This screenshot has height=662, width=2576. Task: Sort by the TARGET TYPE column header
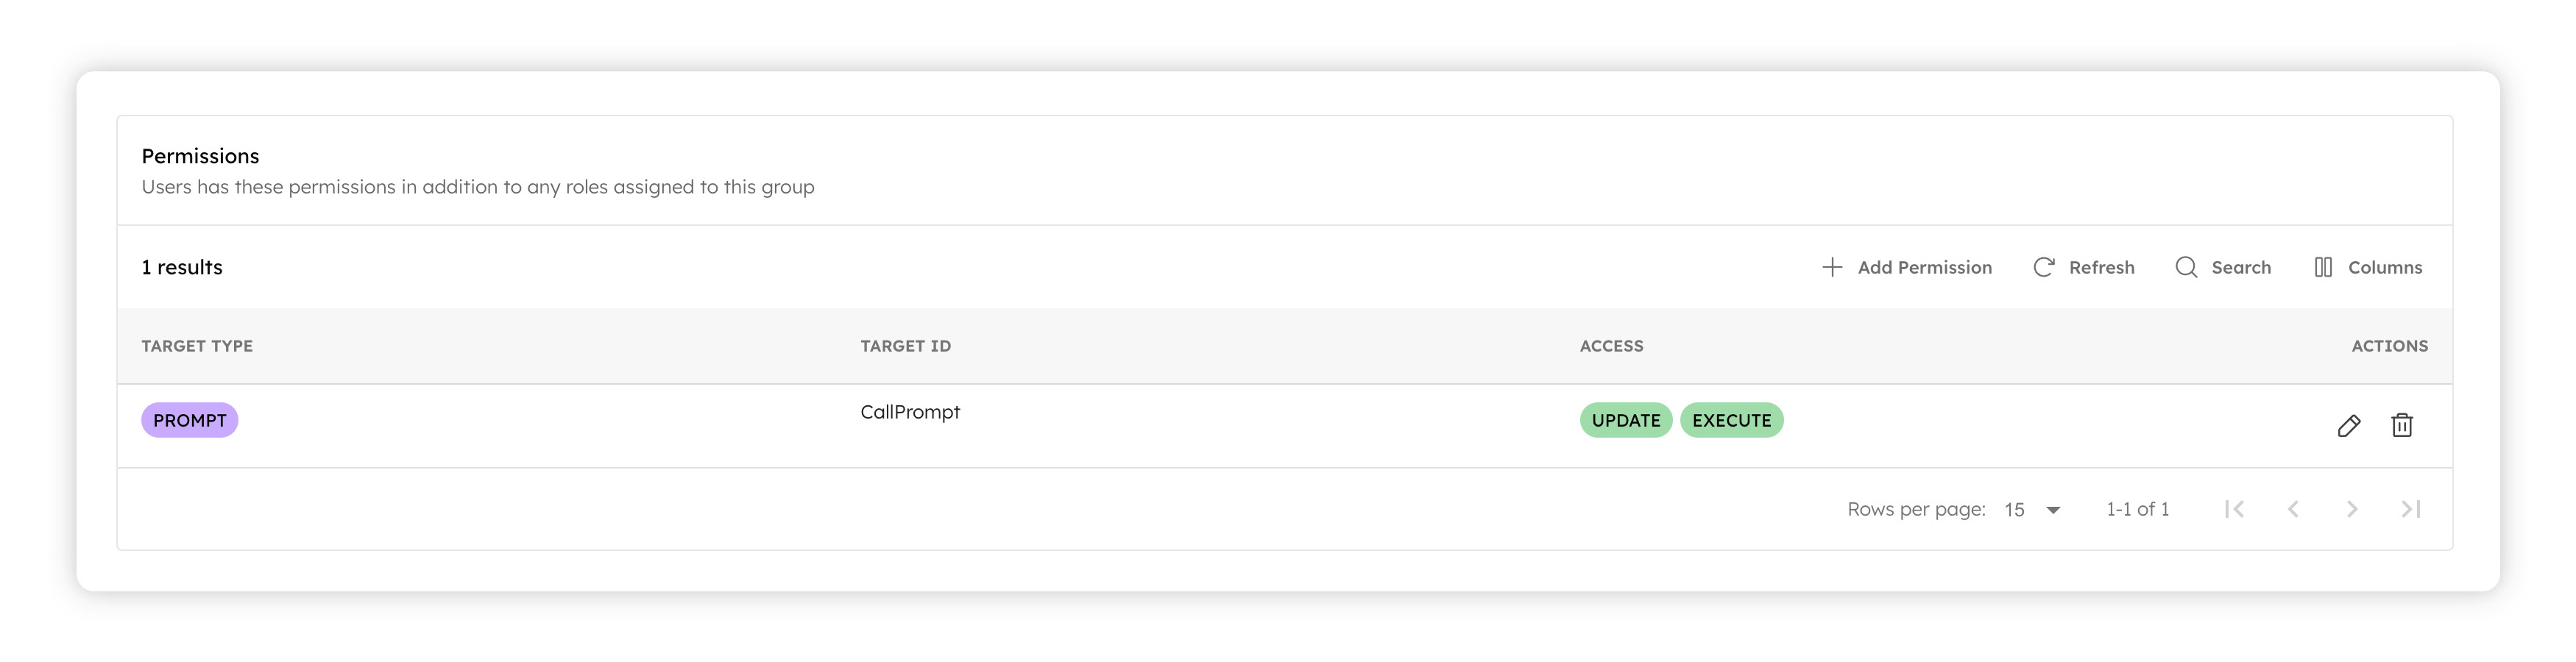pyautogui.click(x=197, y=345)
